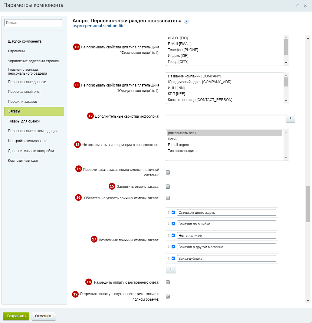Viewport: 312px width, 323px height.
Task: Click the plus icon below cancellation reasons list
Action: point(171,269)
